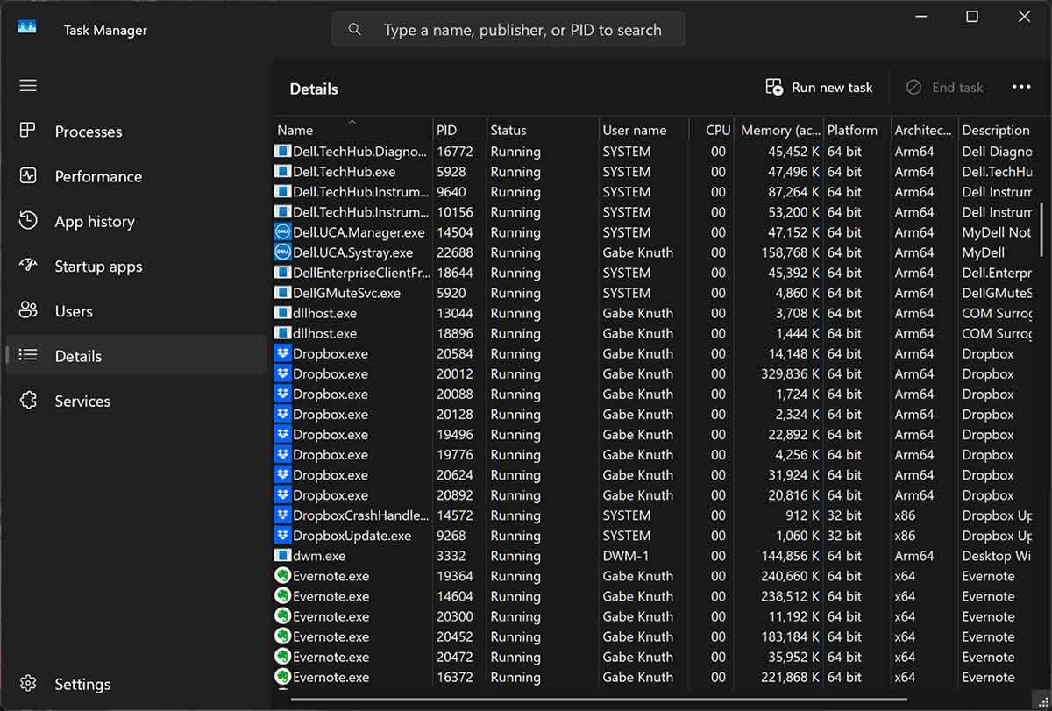Image resolution: width=1052 pixels, height=711 pixels.
Task: Click the Settings gear icon
Action: point(28,684)
